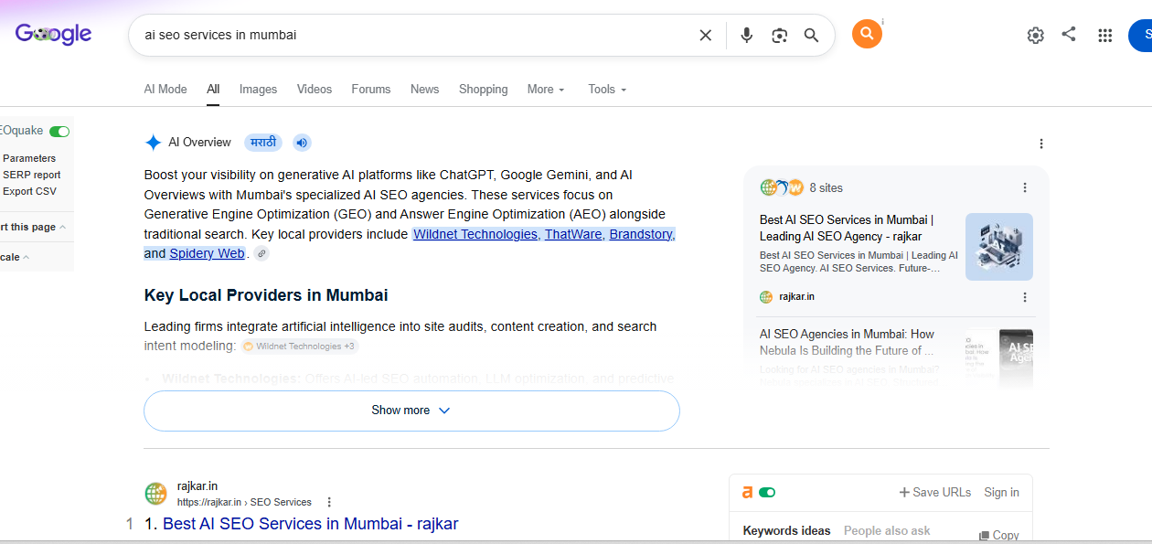Screen dimensions: 1152x544
Task: Open SERP report in SEOquake sidebar
Action: 32,175
